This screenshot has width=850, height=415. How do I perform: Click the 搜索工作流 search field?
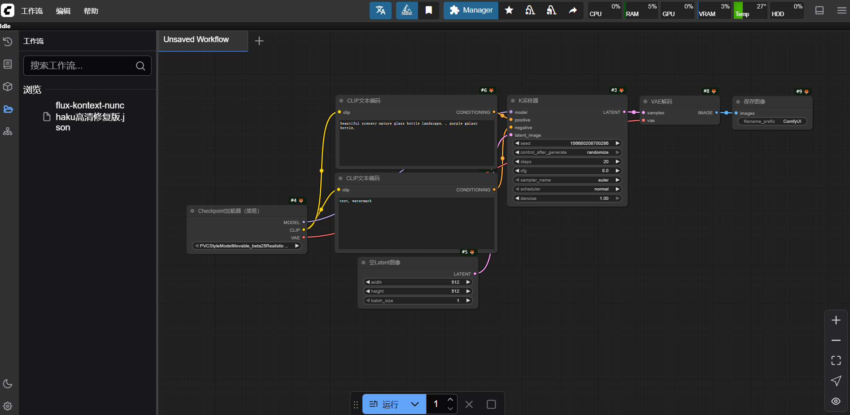pos(87,66)
